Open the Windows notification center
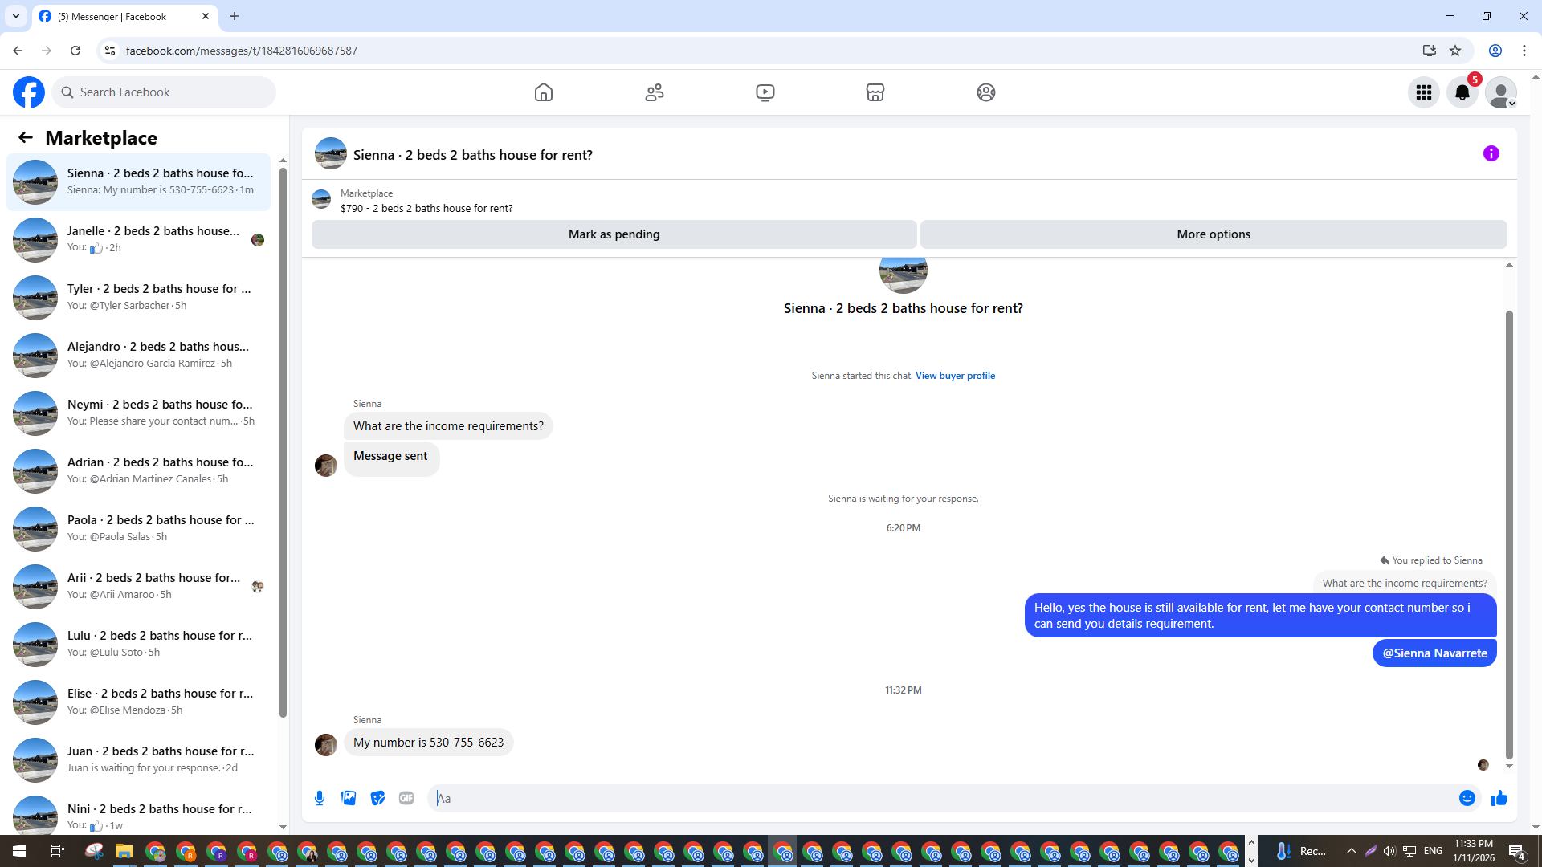Image resolution: width=1542 pixels, height=867 pixels. click(x=1517, y=851)
